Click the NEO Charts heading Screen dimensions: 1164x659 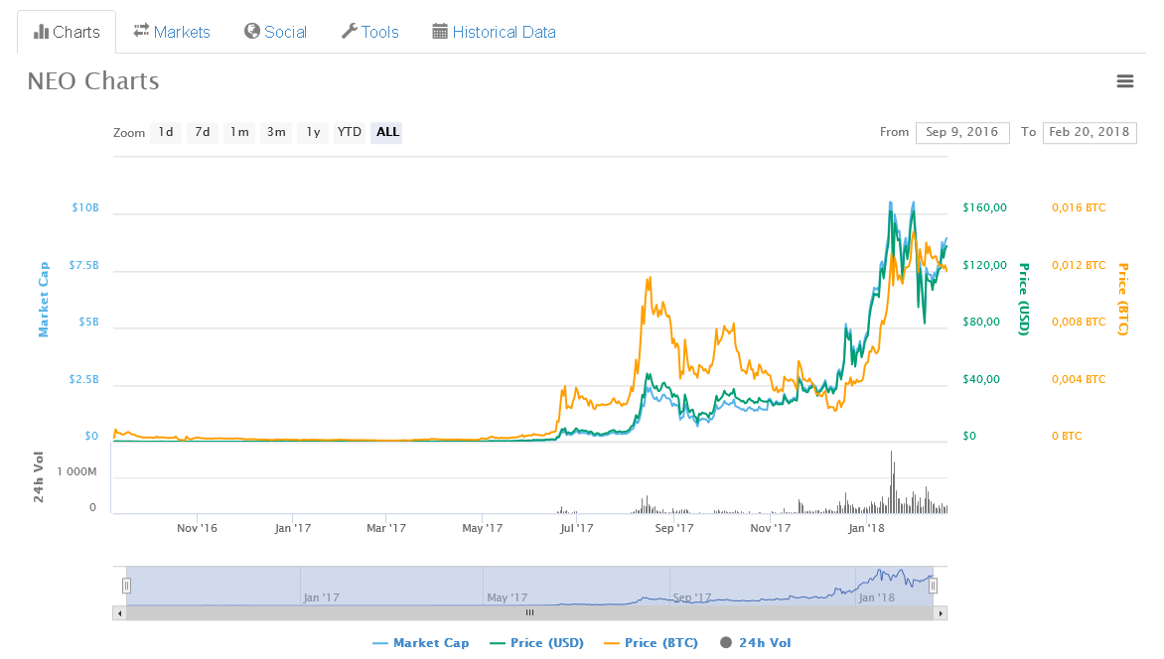[x=93, y=81]
